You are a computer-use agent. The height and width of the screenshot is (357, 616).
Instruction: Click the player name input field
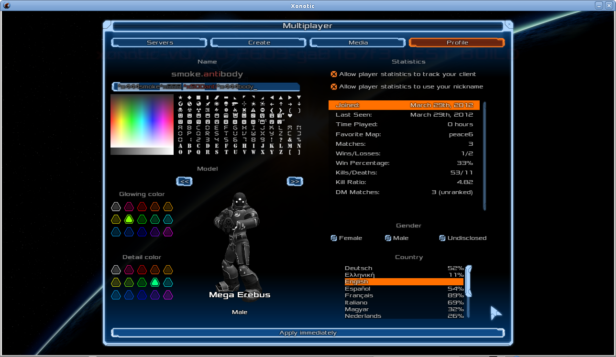tap(206, 87)
